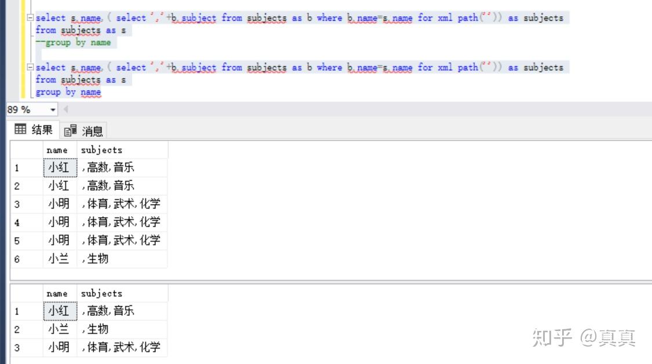Switch to the 消息 tab
The height and width of the screenshot is (364, 652).
click(x=85, y=130)
